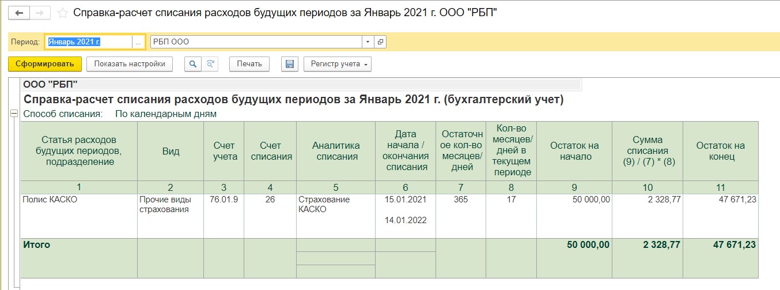780x290 pixels.
Task: Select the Сумма списания 2 328,77 cell
Action: (x=647, y=216)
